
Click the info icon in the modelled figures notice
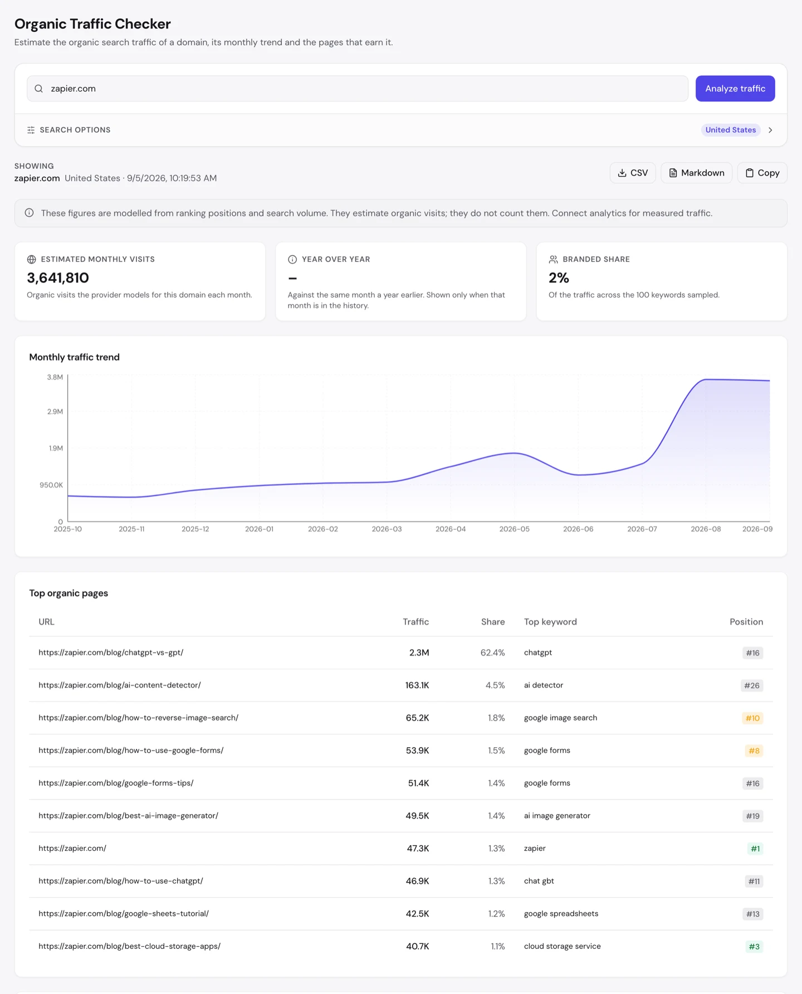click(x=29, y=213)
